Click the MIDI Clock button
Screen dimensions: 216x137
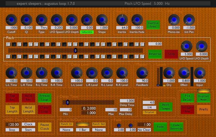point(29,124)
